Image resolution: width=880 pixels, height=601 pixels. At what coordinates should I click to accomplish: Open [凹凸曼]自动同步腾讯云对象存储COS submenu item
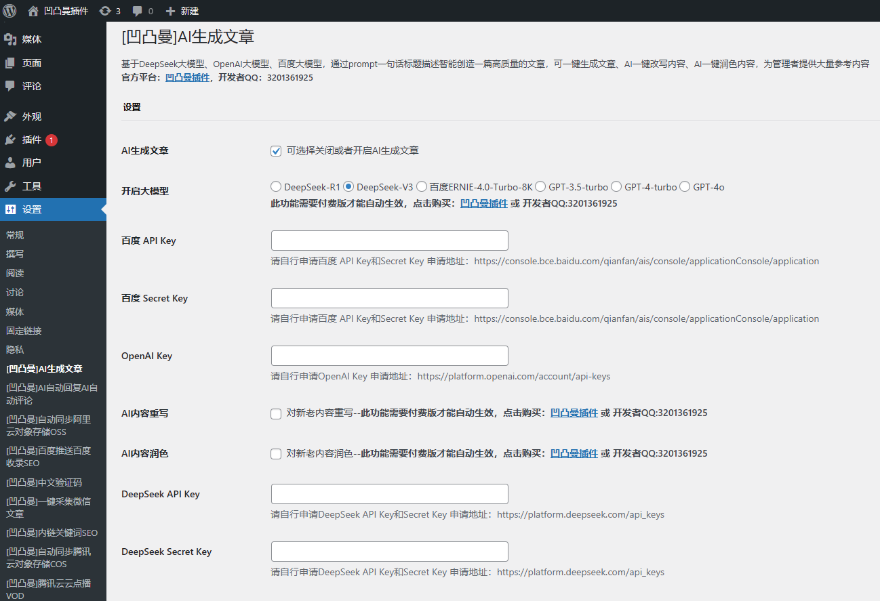[x=49, y=558]
